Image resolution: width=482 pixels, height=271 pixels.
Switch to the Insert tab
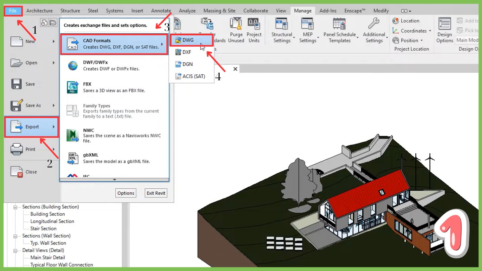click(137, 11)
